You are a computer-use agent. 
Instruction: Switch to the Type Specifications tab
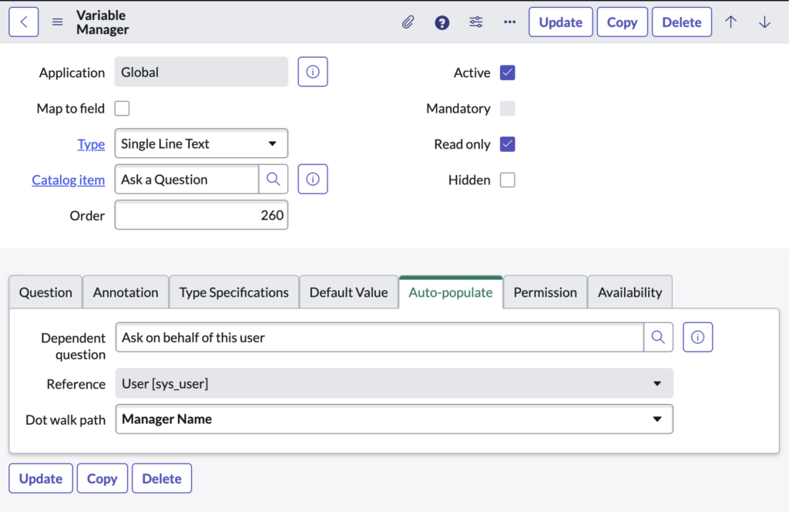[233, 293]
